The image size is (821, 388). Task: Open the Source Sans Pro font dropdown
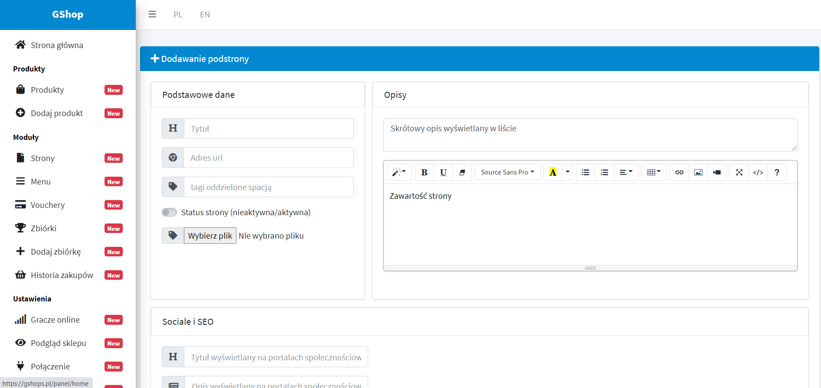[x=507, y=172]
